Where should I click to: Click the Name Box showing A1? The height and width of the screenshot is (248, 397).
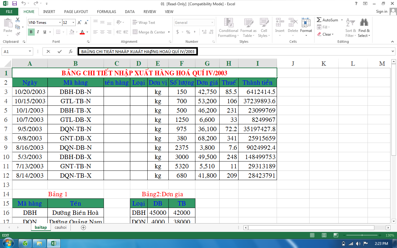15,51
